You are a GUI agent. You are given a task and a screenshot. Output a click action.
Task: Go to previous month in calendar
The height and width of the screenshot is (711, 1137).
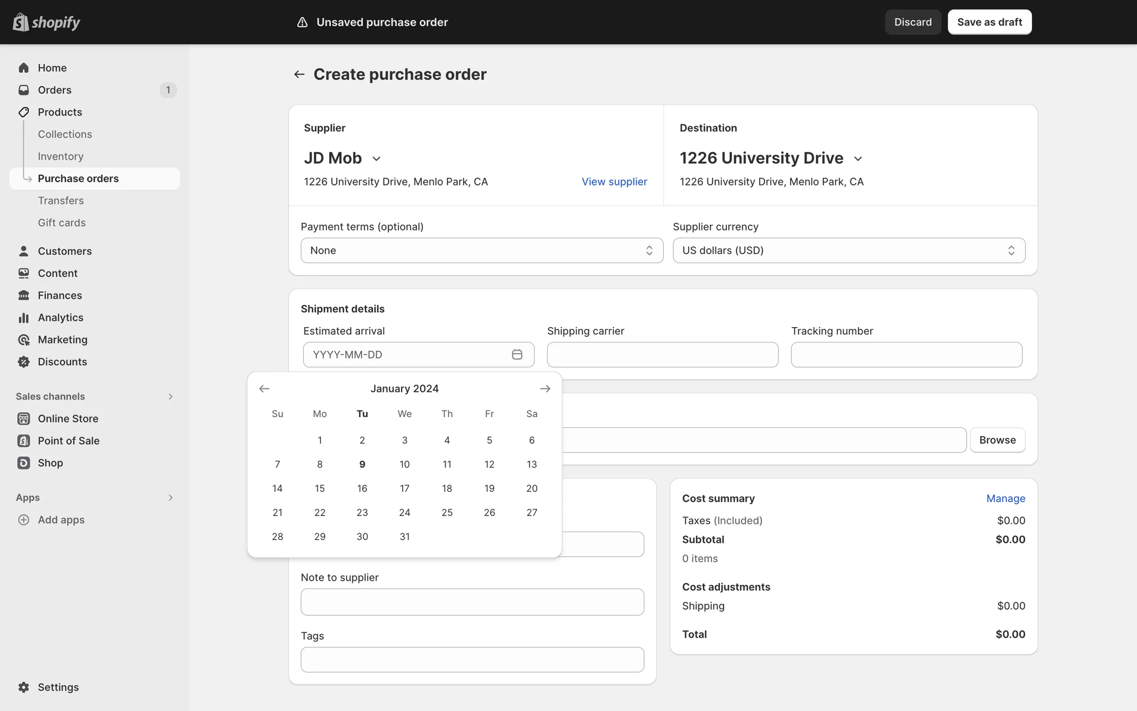[264, 389]
